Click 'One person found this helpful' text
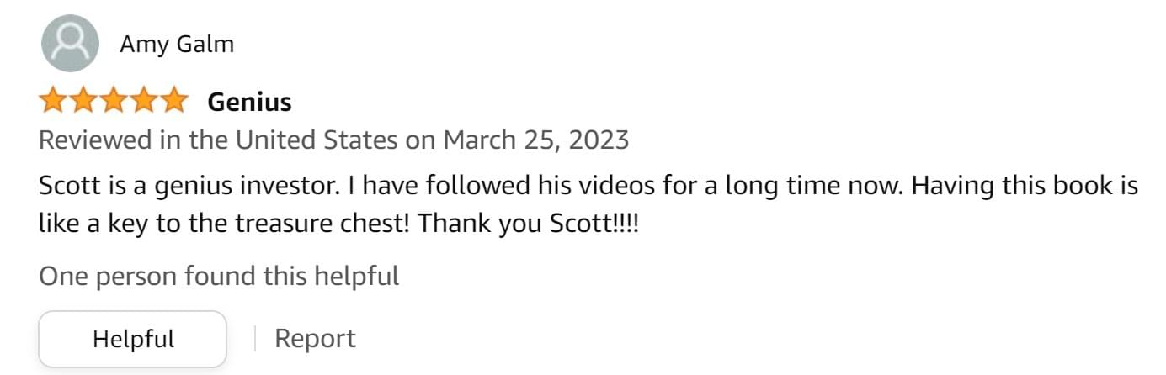 click(218, 276)
